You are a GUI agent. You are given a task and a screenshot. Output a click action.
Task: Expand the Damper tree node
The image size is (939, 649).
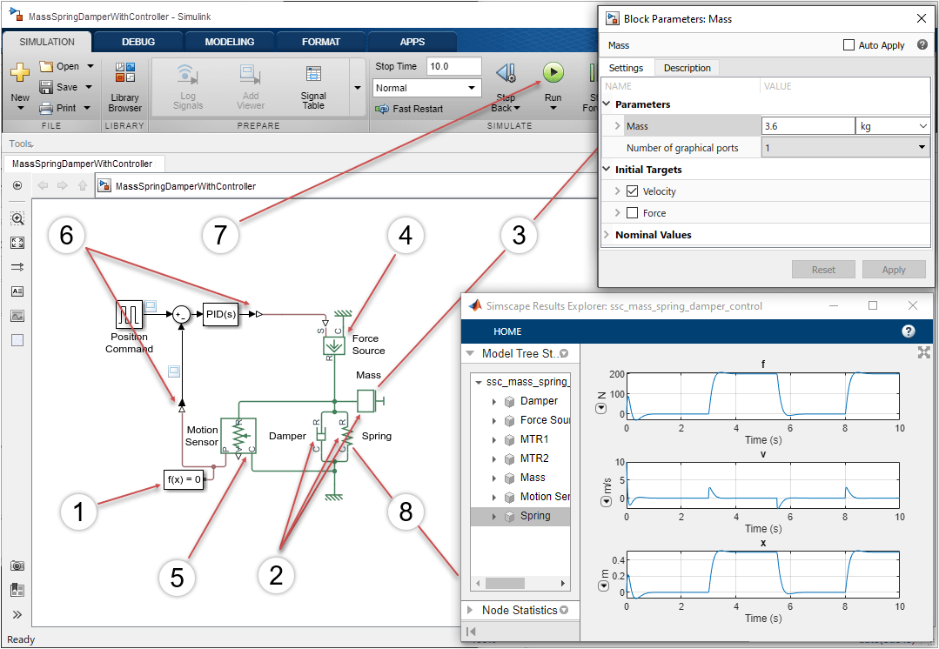pos(494,402)
